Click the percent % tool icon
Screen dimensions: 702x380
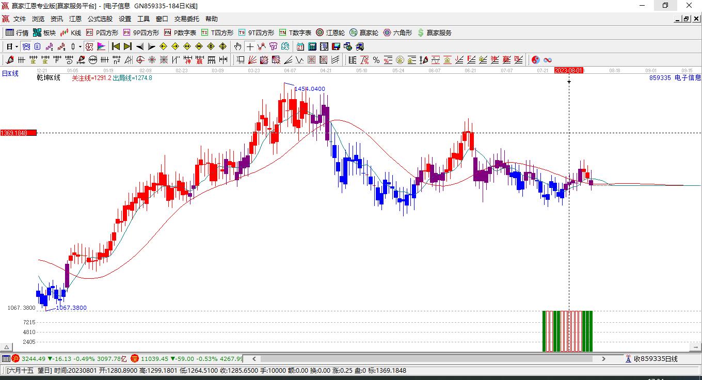tap(376, 59)
